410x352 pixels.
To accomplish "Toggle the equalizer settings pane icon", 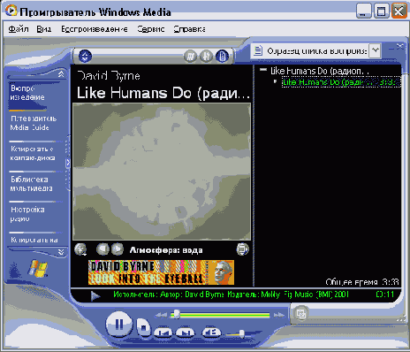I will pyautogui.click(x=206, y=56).
